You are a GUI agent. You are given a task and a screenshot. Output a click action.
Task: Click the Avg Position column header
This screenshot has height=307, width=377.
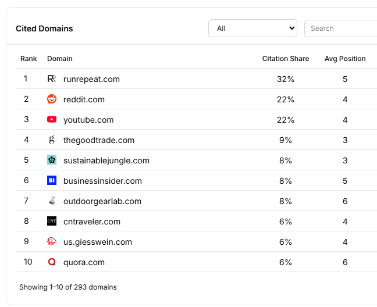[345, 59]
